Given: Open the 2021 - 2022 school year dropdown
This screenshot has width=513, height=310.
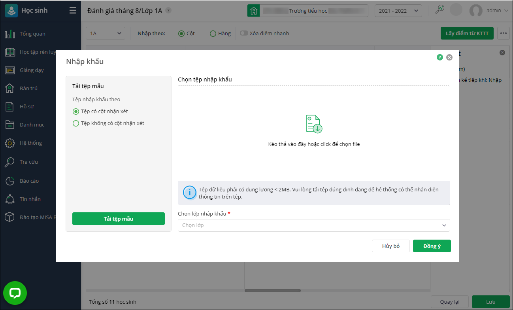Looking at the screenshot, I should pos(398,11).
